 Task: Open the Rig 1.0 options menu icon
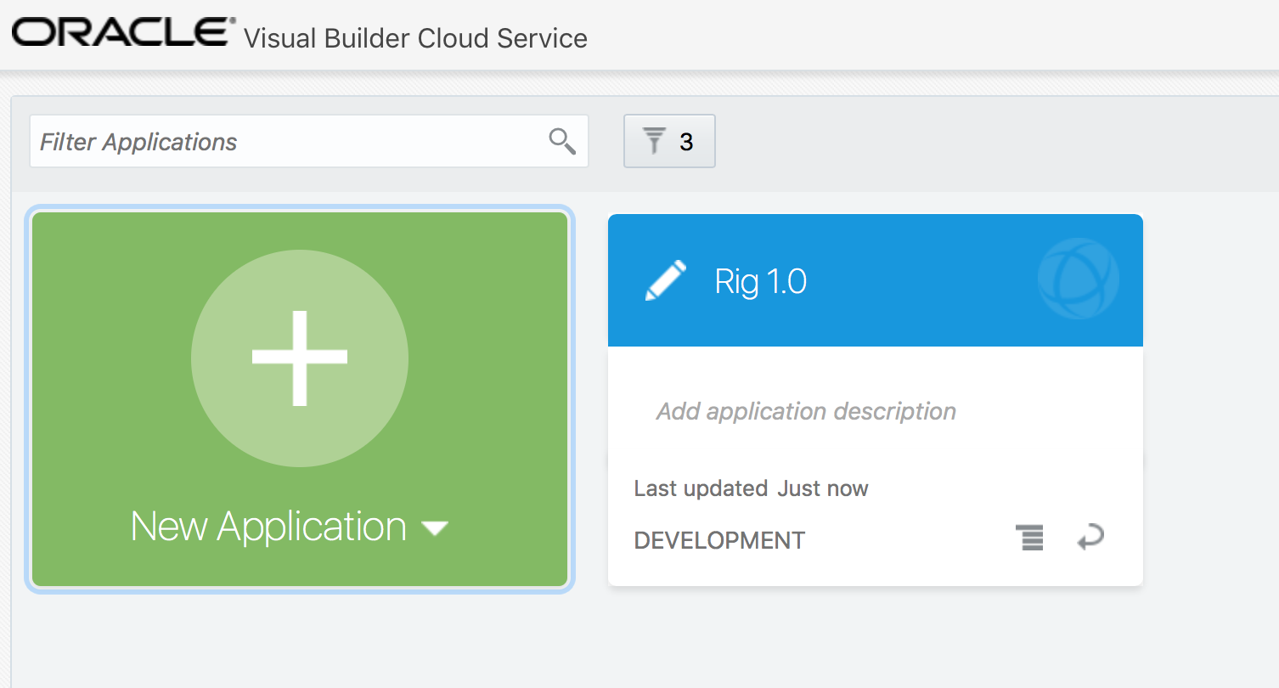pyautogui.click(x=1030, y=539)
